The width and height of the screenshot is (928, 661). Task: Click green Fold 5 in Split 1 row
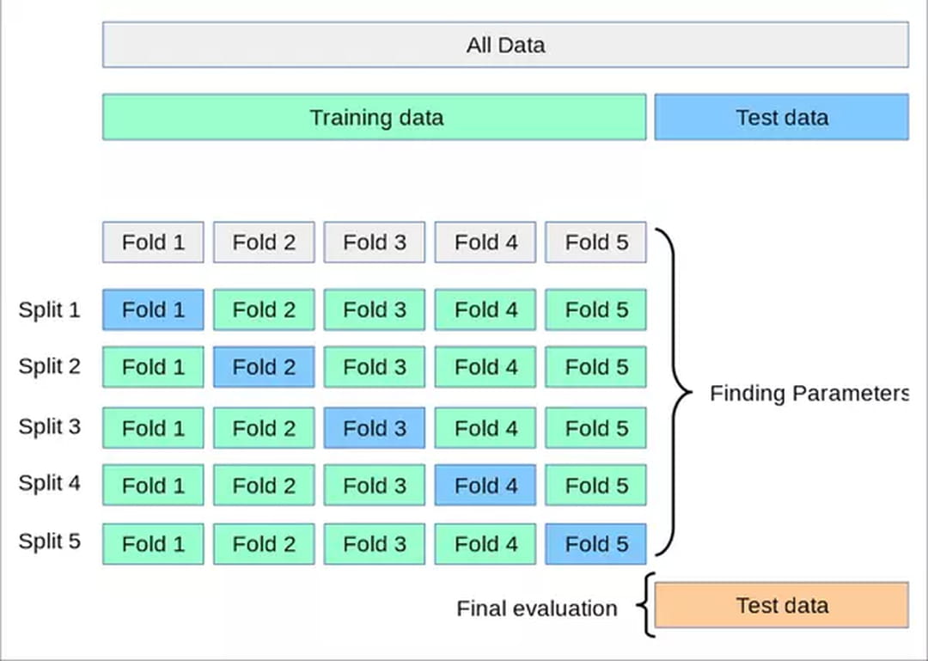pos(596,309)
